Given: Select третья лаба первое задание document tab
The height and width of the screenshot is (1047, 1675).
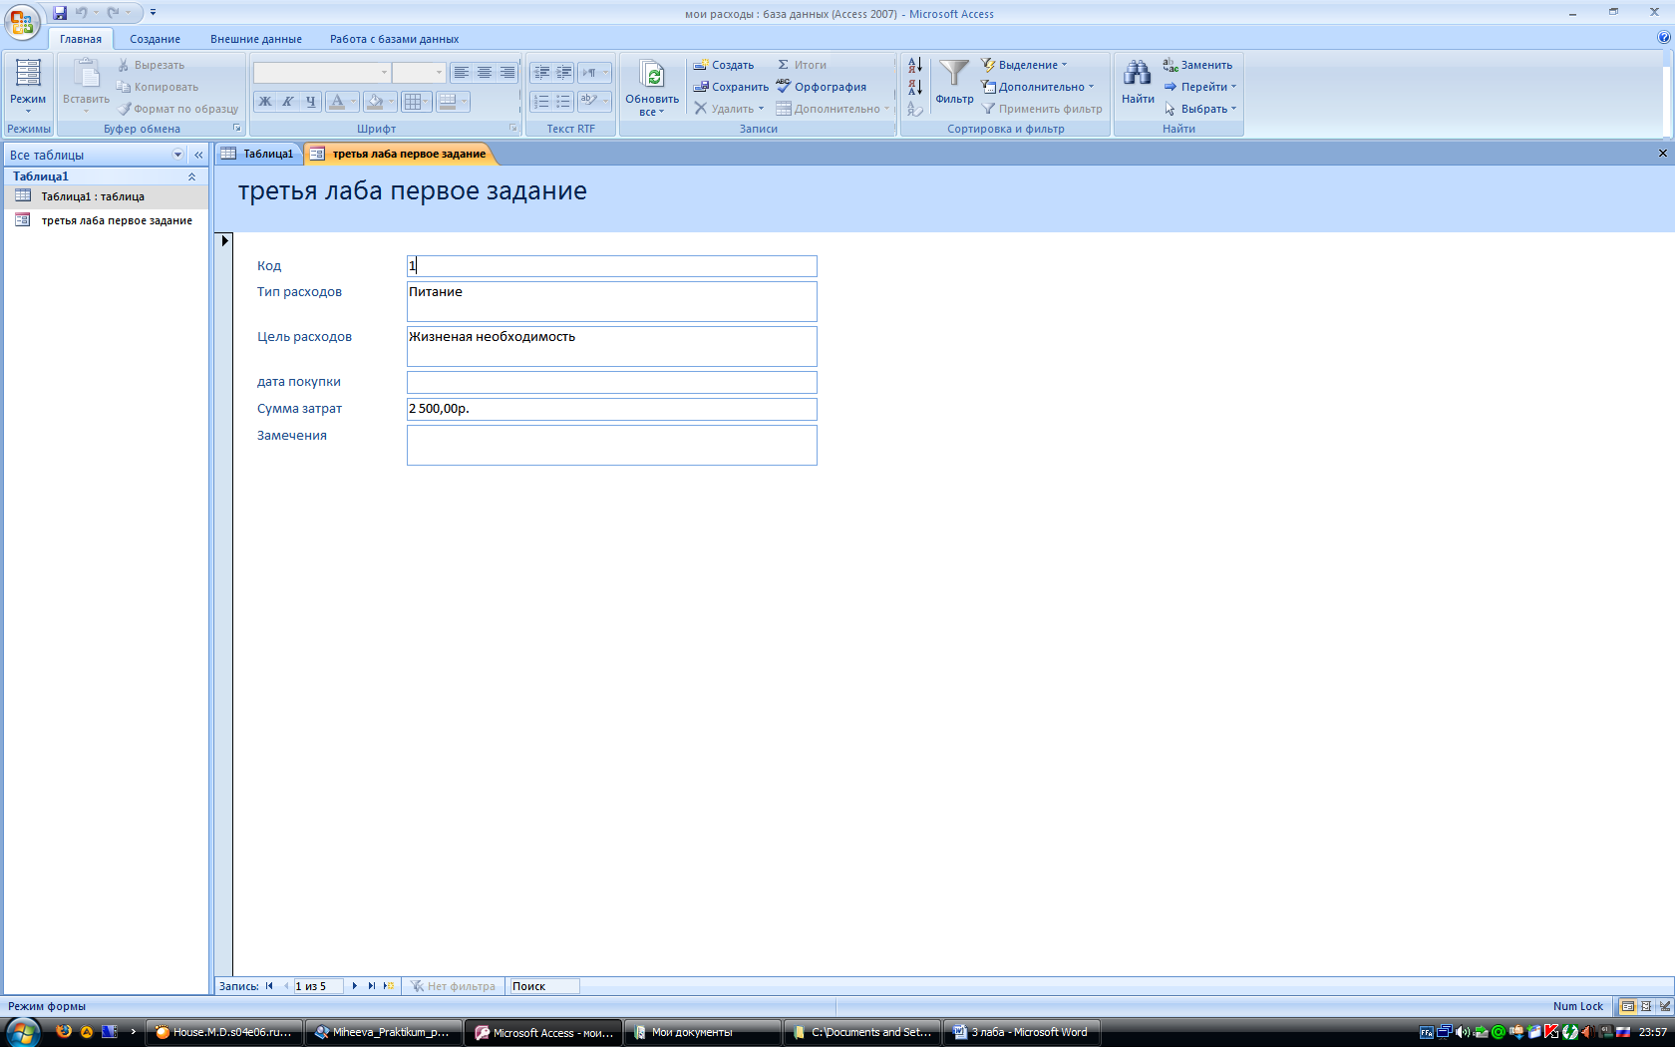Looking at the screenshot, I should tap(399, 154).
